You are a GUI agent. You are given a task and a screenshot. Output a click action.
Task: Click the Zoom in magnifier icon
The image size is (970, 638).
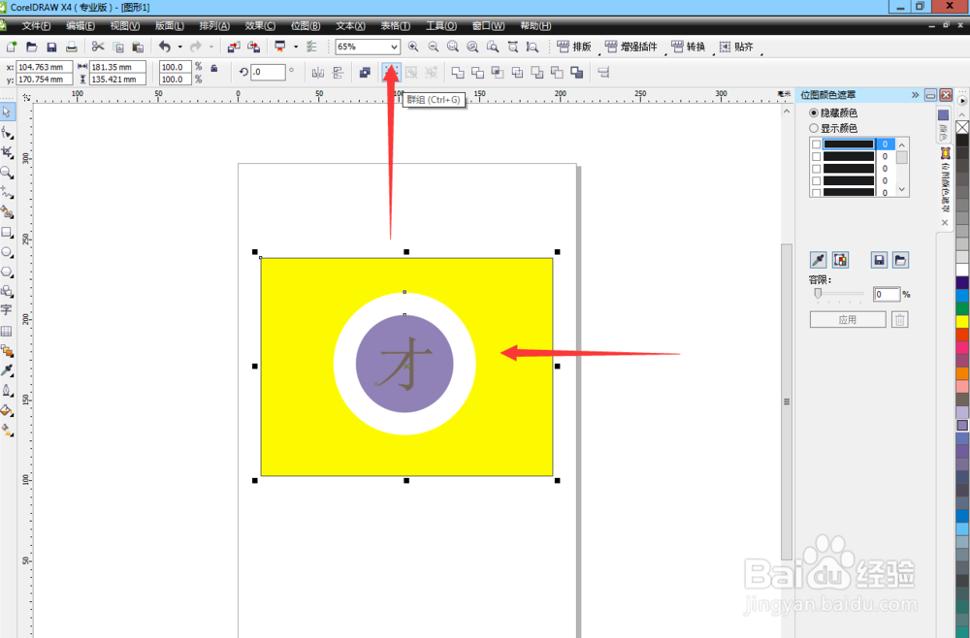pyautogui.click(x=413, y=47)
